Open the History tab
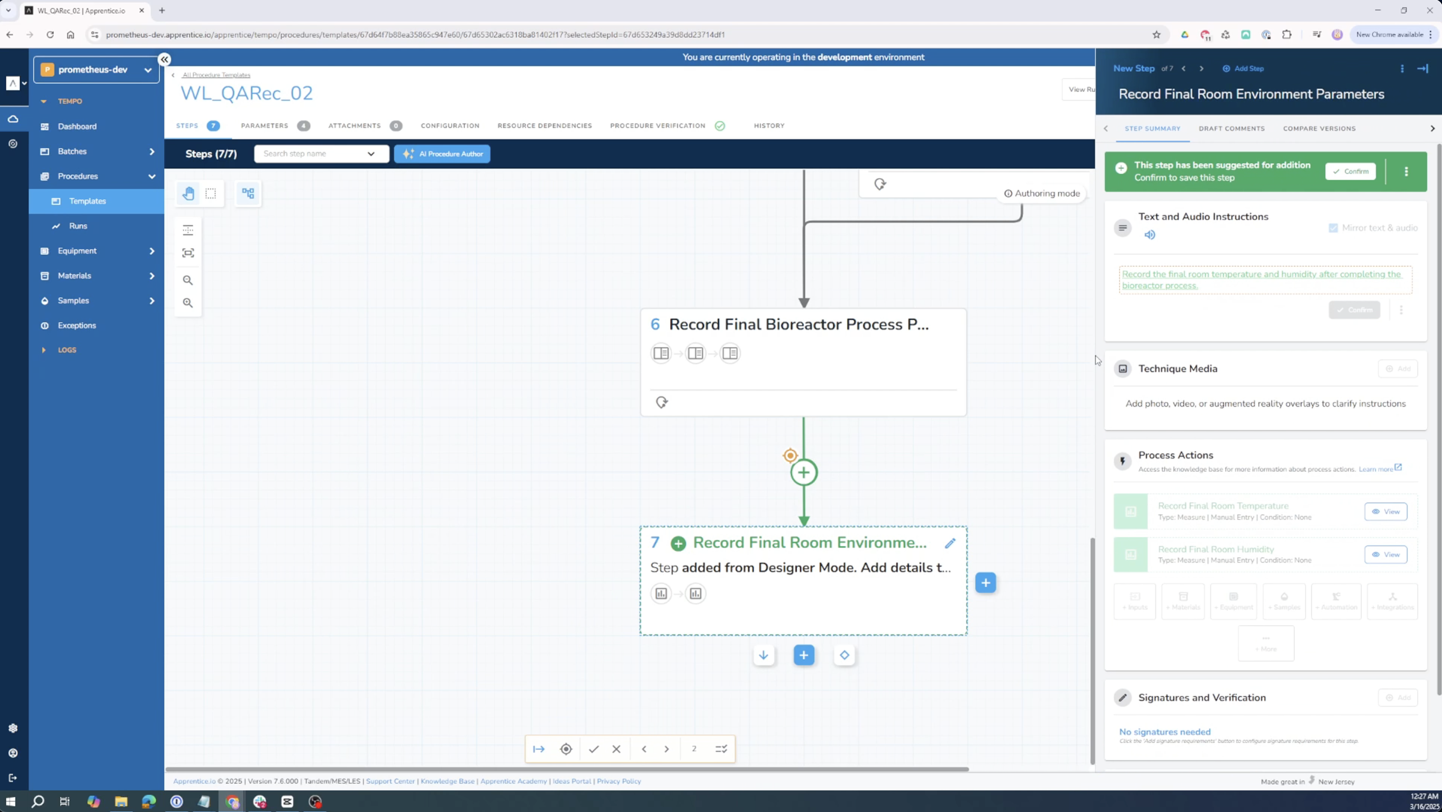Viewport: 1442px width, 812px height. pyautogui.click(x=769, y=126)
